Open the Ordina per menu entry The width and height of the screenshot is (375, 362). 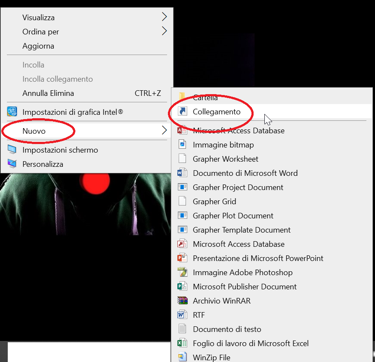click(x=87, y=31)
